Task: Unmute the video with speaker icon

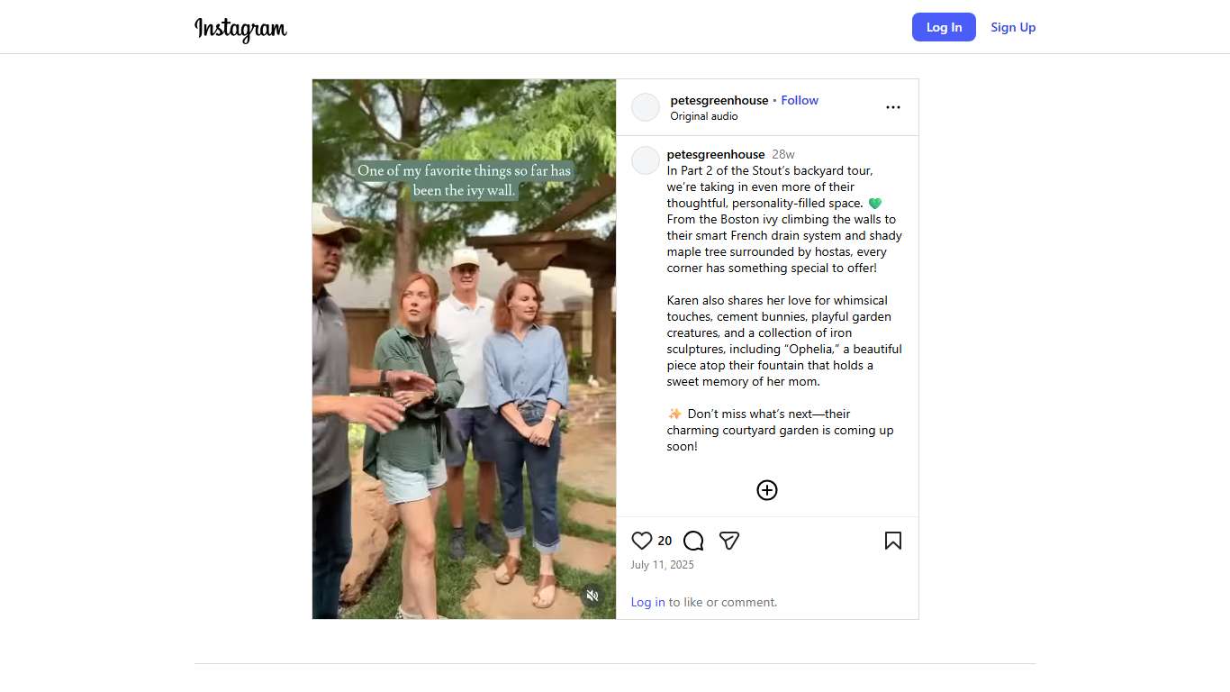Action: [x=592, y=596]
